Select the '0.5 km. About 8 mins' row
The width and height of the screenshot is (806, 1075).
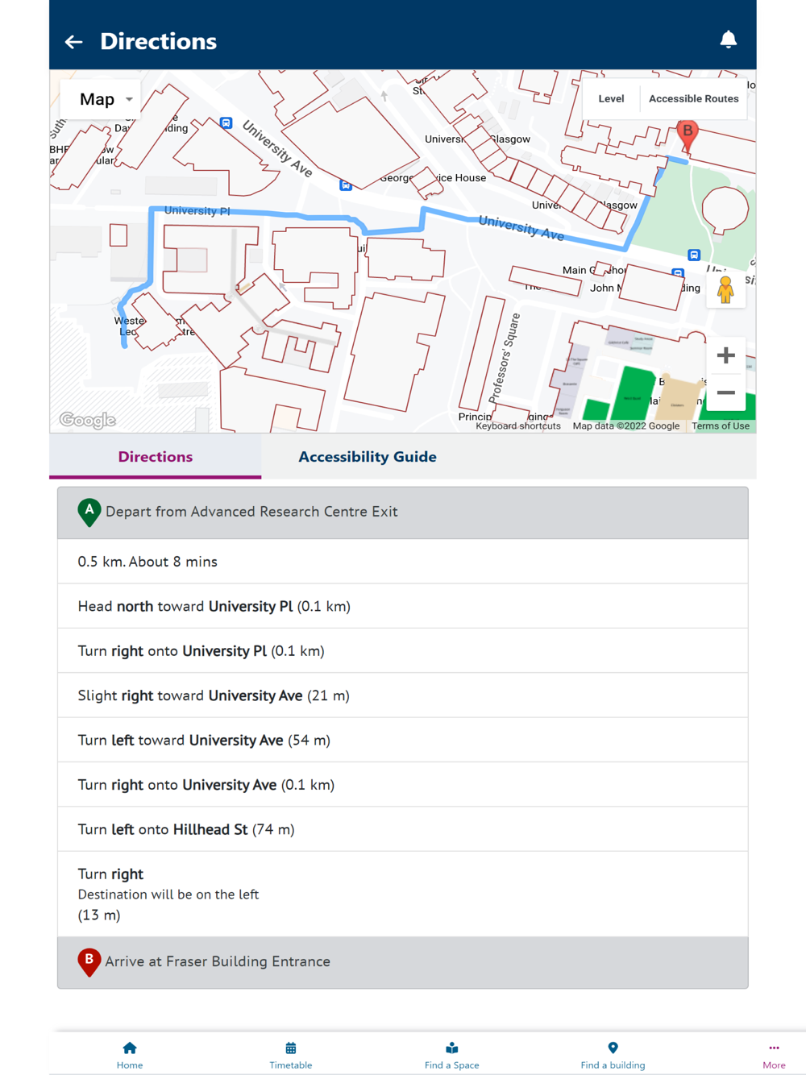(403, 562)
